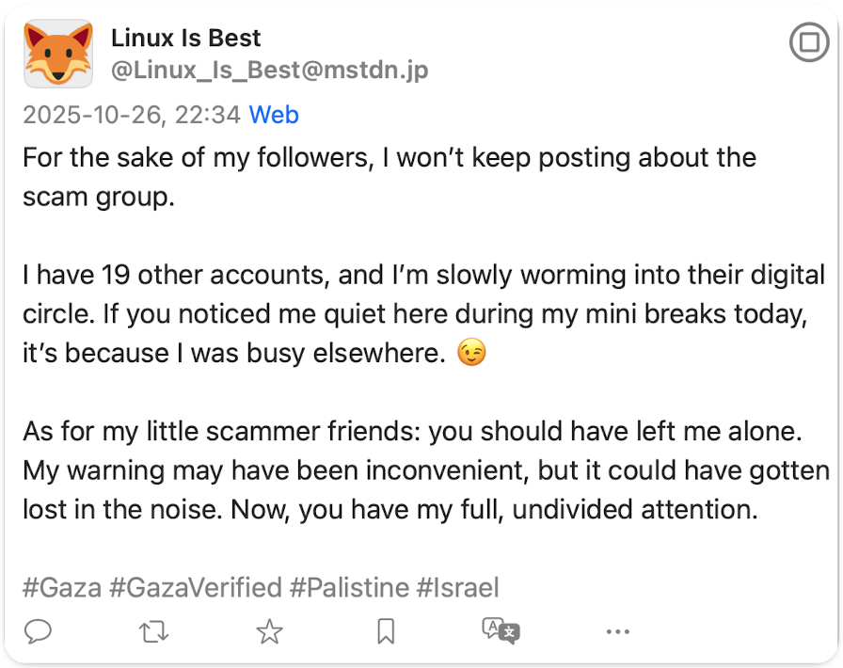Favorite the post with the star icon

pyautogui.click(x=269, y=631)
